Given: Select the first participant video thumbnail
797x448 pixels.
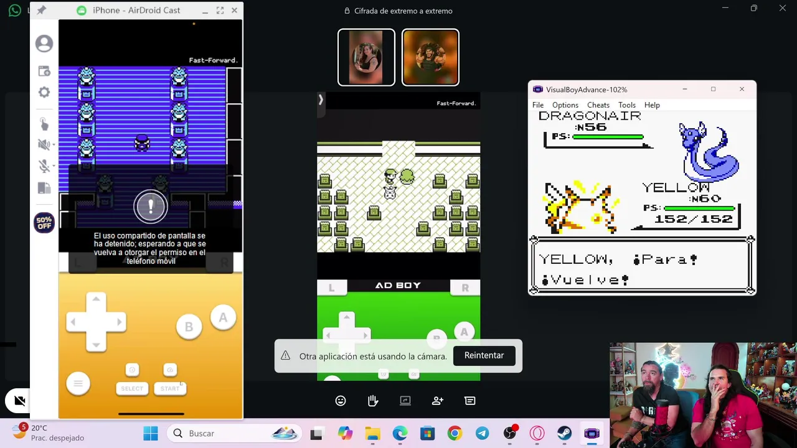Looking at the screenshot, I should point(366,57).
